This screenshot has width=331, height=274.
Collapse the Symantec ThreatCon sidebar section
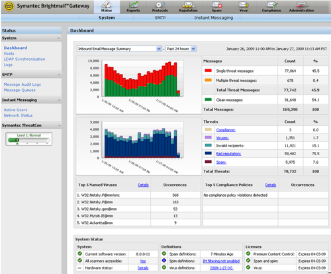point(59,125)
